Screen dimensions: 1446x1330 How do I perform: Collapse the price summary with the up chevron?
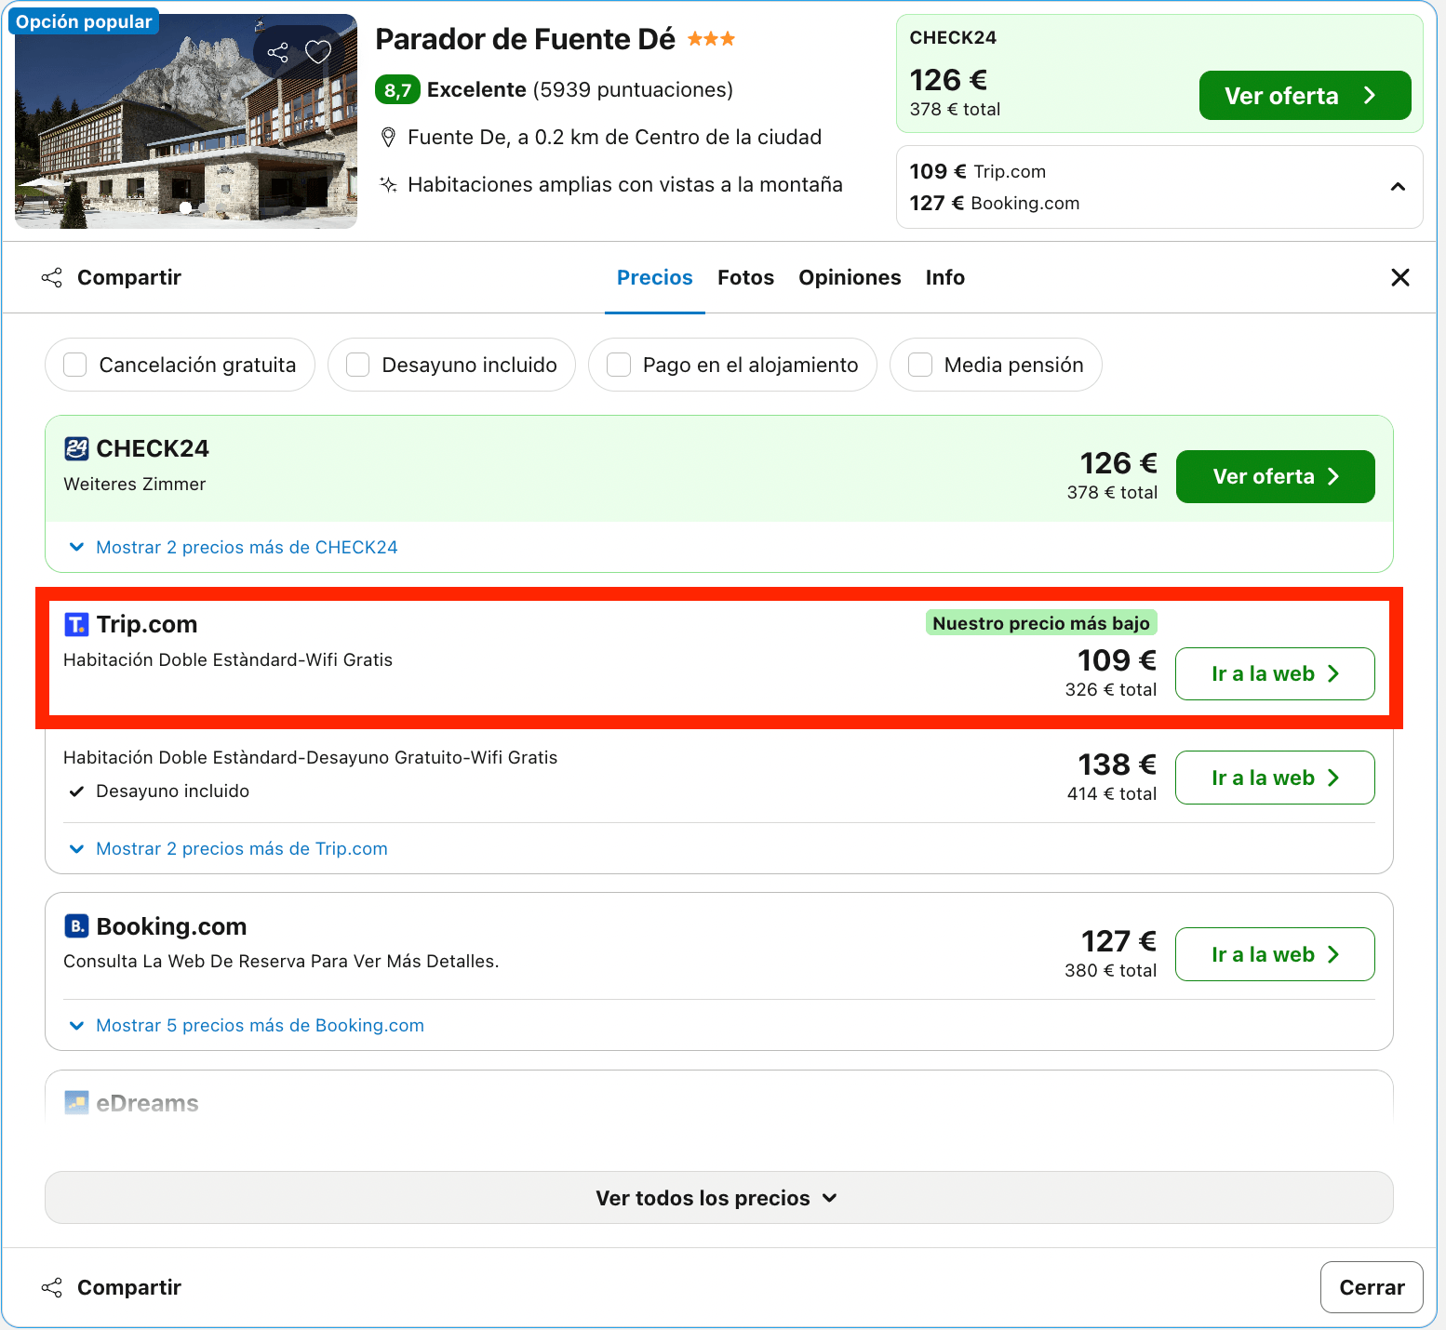(x=1398, y=187)
